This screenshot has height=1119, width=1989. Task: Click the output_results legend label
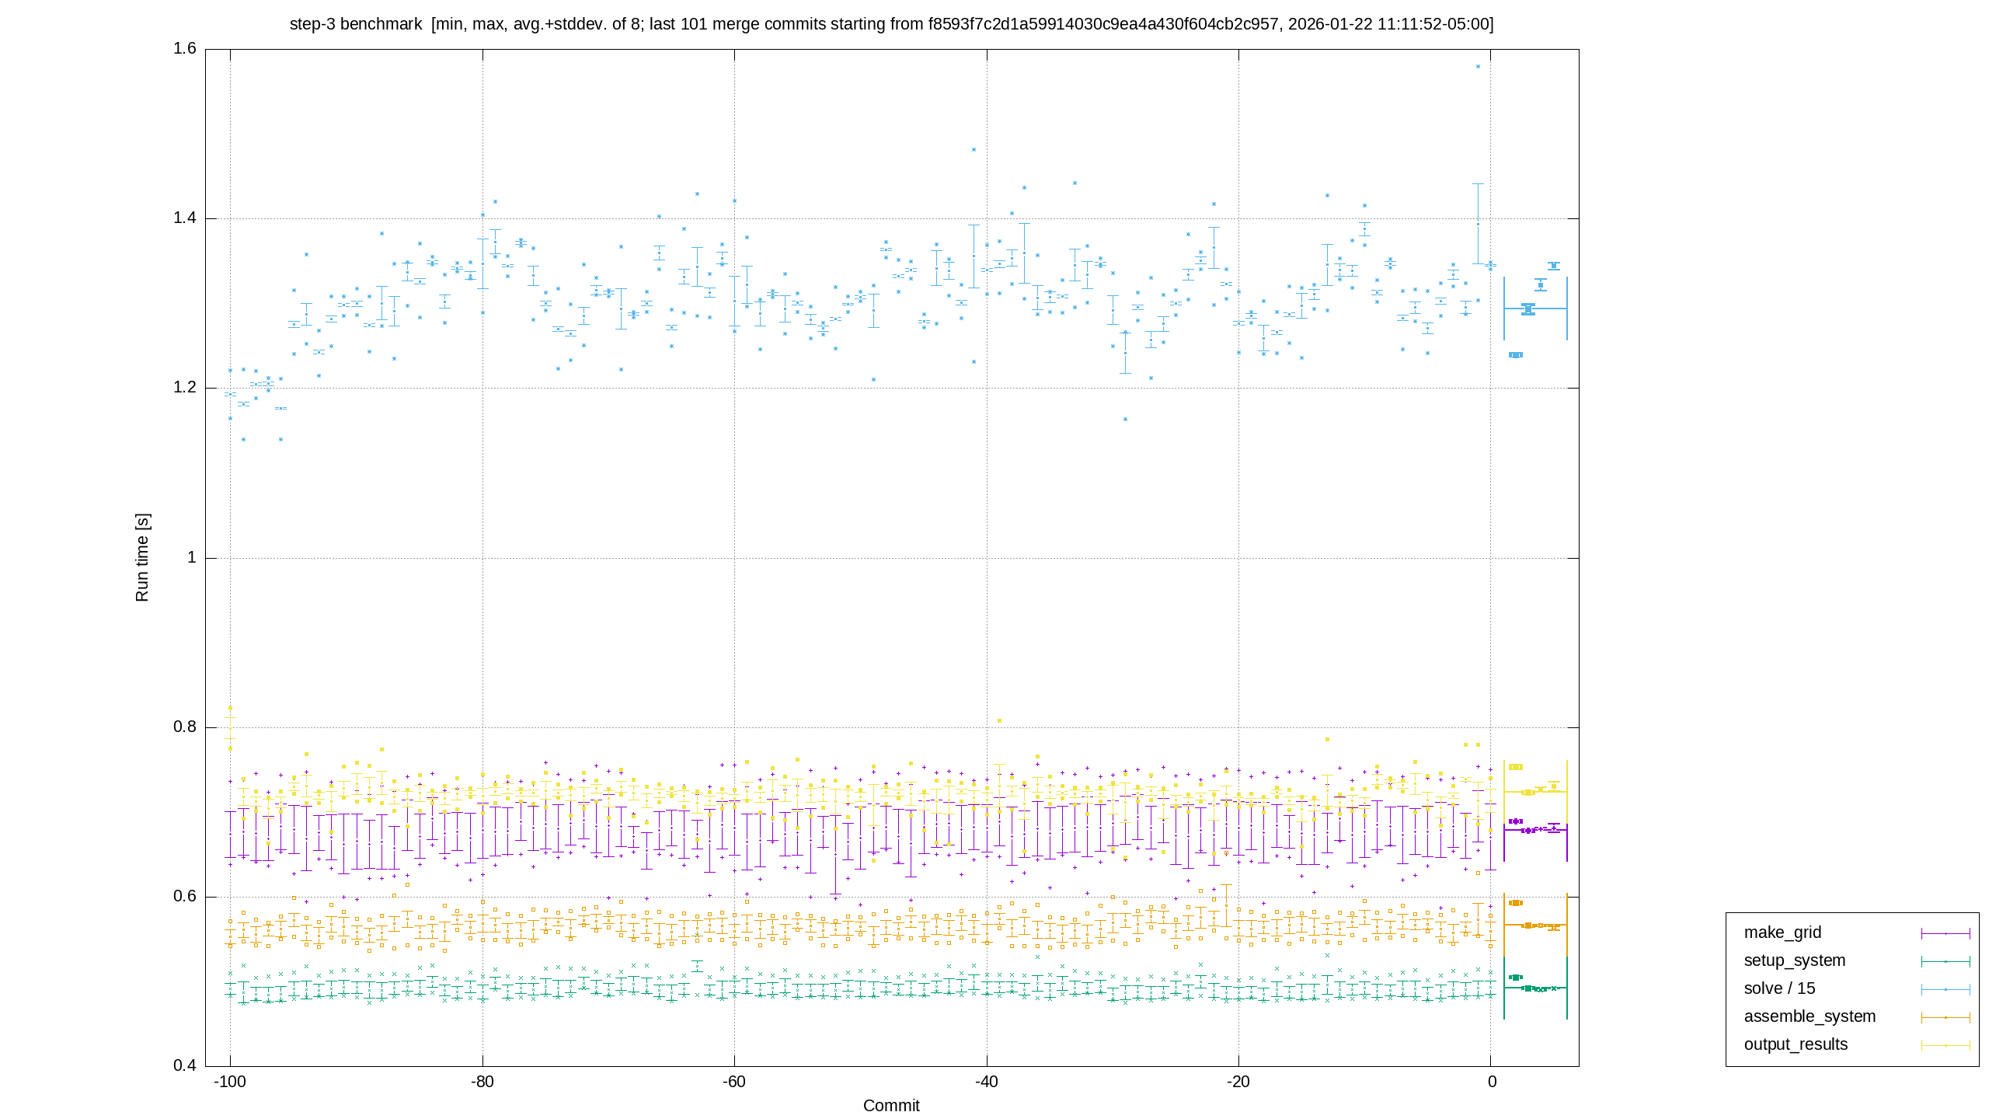click(1796, 1044)
